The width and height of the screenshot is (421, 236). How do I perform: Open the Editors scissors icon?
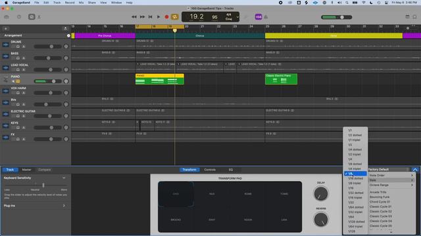tap(39, 17)
